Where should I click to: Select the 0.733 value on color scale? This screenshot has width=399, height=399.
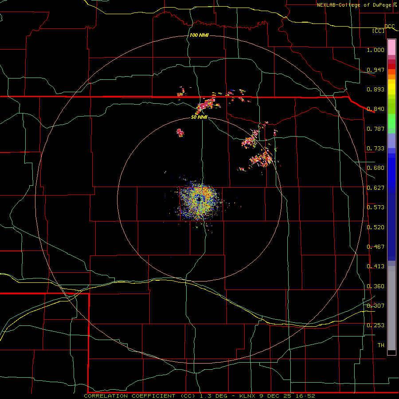click(376, 149)
